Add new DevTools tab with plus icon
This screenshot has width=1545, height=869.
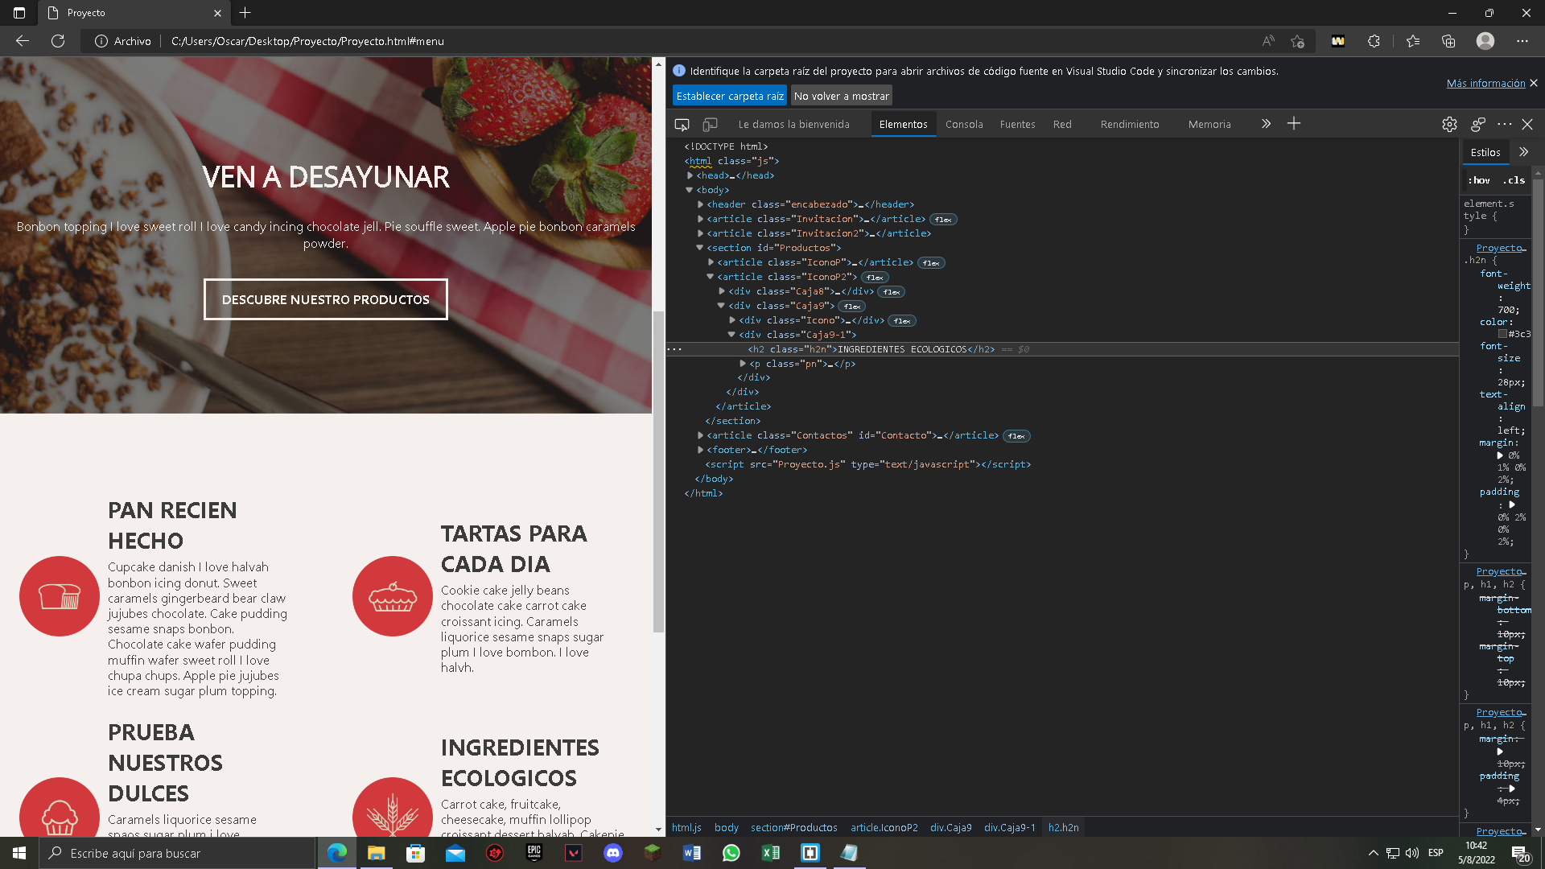(x=1294, y=124)
